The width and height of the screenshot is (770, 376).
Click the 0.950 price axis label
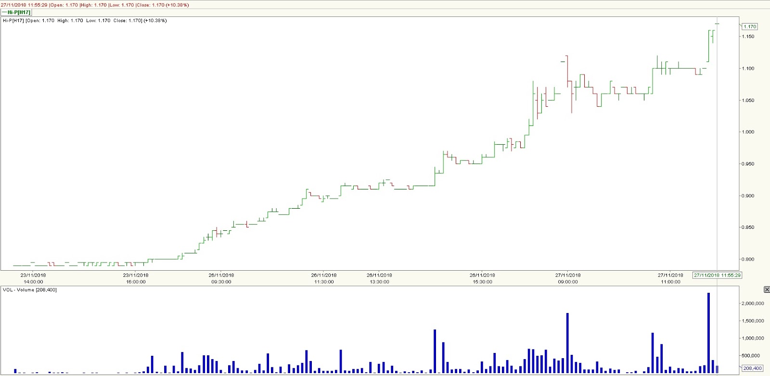point(748,164)
